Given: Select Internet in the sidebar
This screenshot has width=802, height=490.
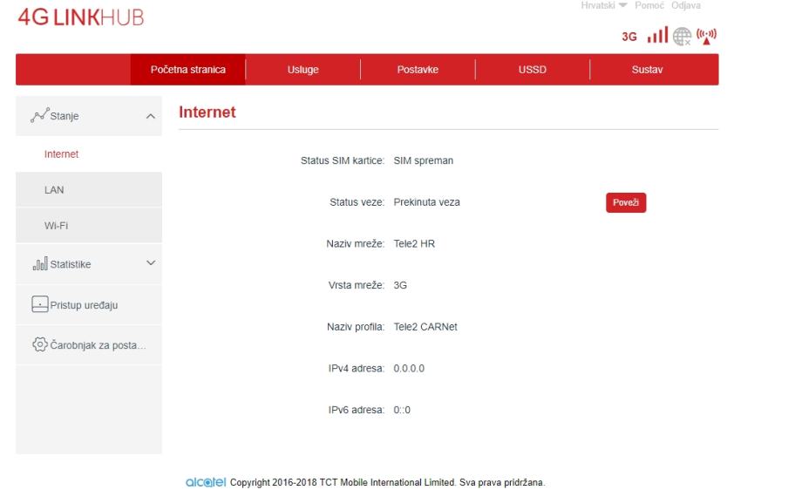Looking at the screenshot, I should click(89, 154).
